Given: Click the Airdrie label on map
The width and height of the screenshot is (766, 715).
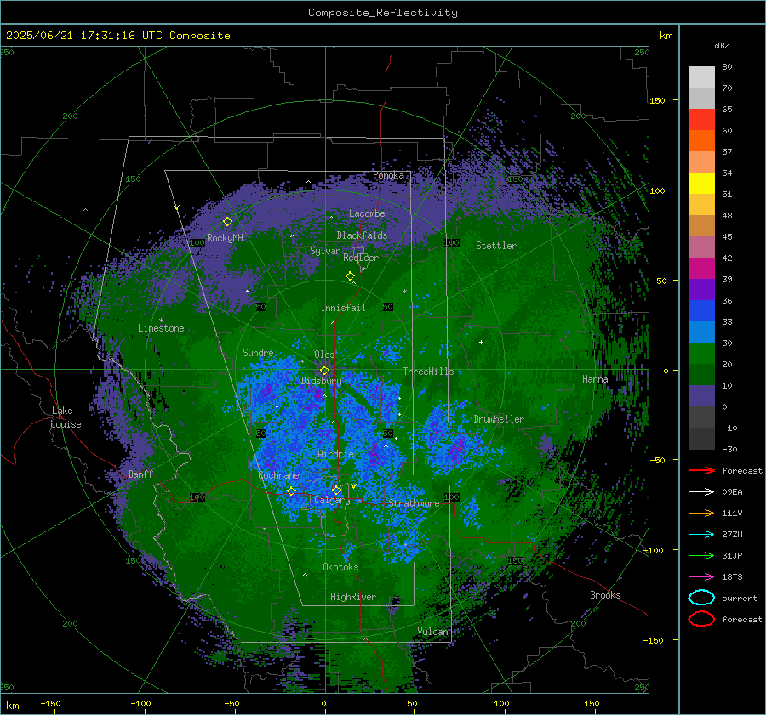Looking at the screenshot, I should 335,454.
